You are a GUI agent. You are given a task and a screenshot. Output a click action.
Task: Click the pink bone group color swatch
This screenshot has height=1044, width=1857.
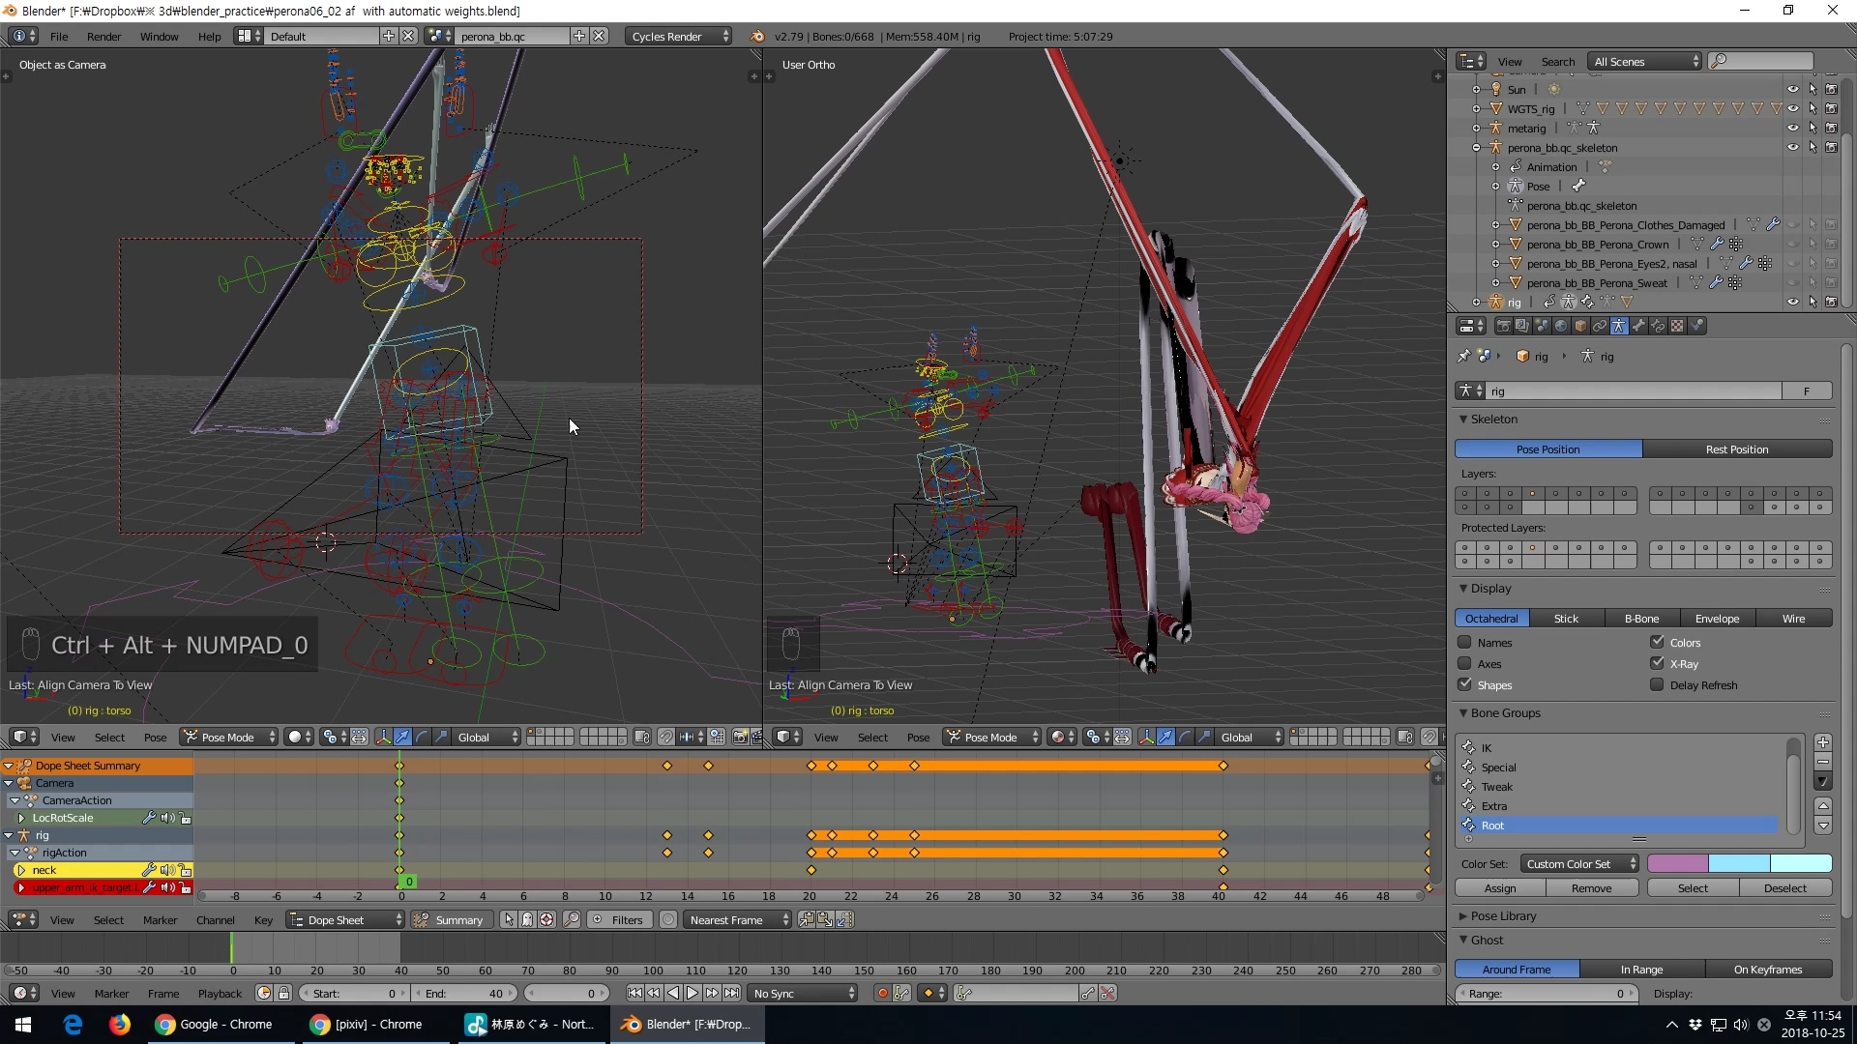click(1678, 863)
